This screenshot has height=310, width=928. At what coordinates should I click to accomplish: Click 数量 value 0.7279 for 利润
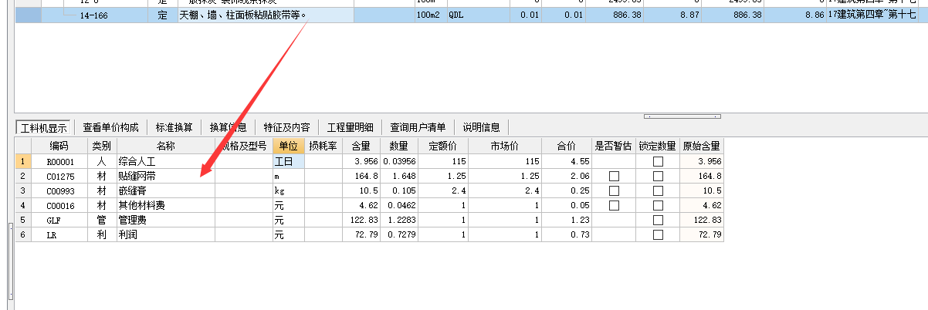tap(399, 234)
